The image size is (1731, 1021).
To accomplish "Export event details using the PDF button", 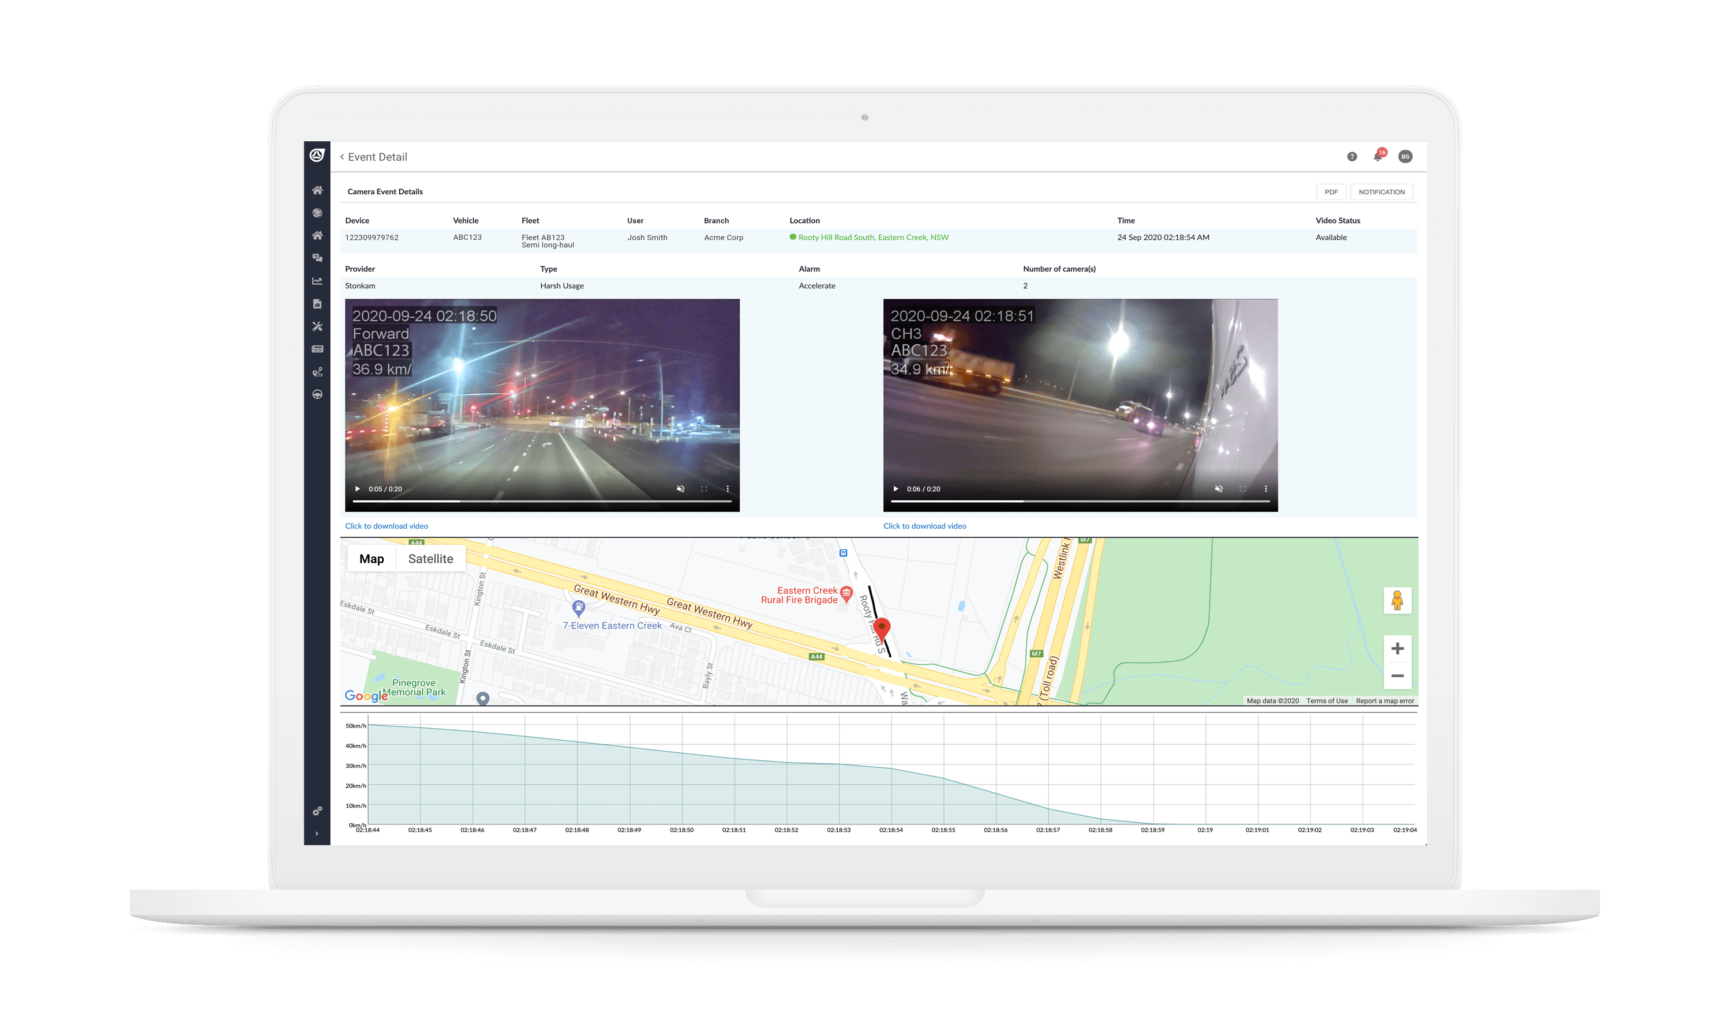I will point(1331,191).
